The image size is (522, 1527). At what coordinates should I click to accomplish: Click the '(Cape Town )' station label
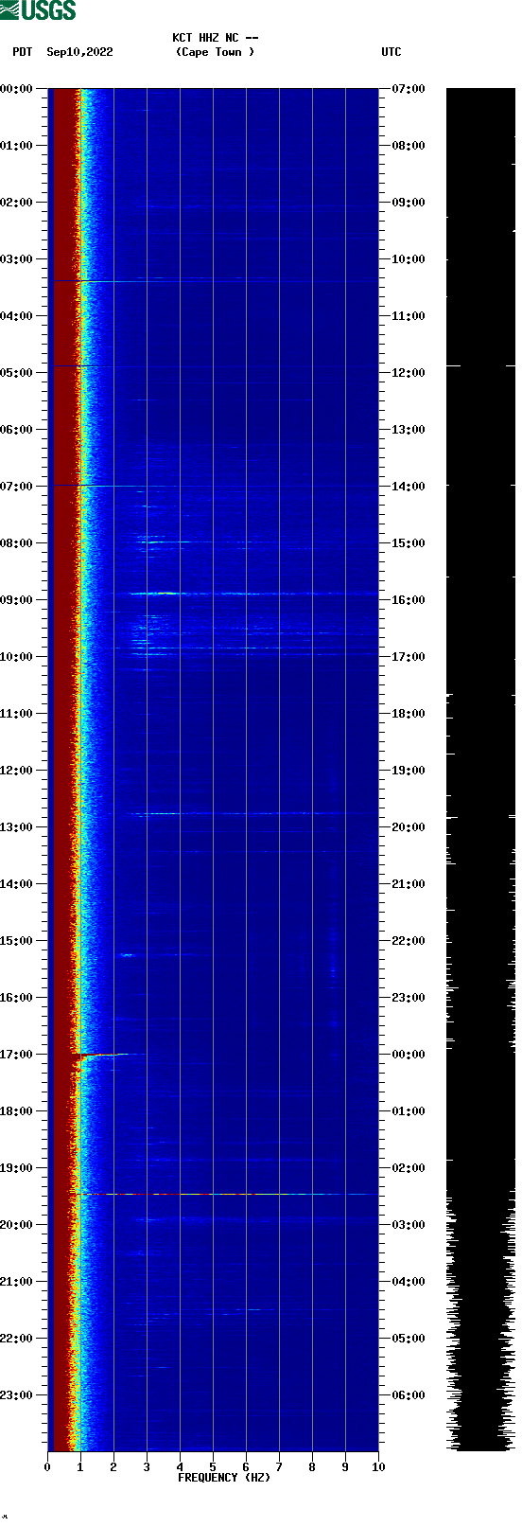(216, 52)
